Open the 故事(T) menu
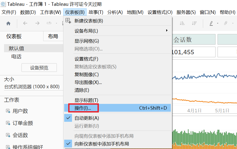 [x=96, y=12]
